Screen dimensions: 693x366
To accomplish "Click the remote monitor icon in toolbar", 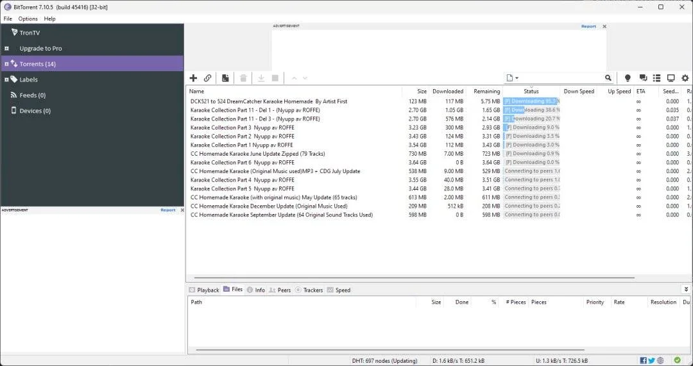I will coord(671,78).
